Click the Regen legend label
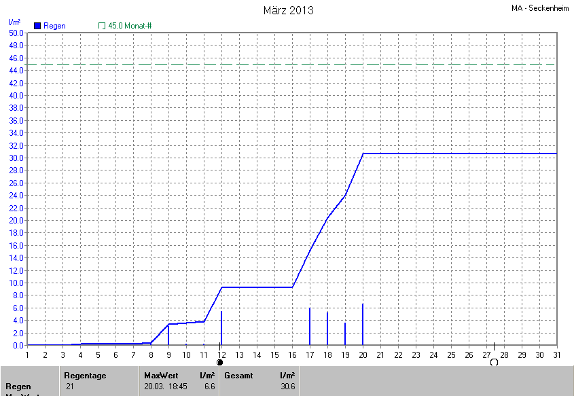Viewport: 574px width, 396px height. [54, 25]
